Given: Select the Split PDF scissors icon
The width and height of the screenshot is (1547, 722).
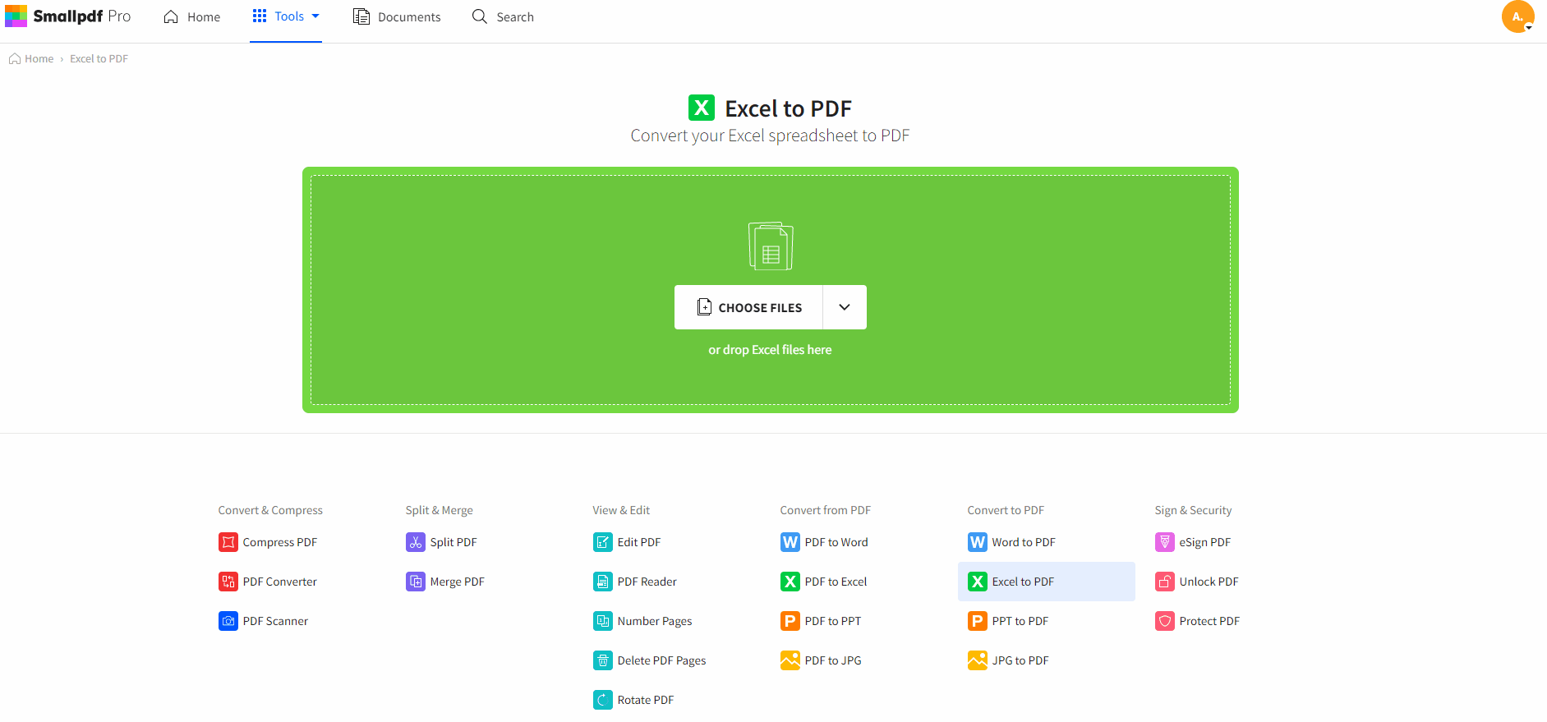Looking at the screenshot, I should tap(415, 542).
